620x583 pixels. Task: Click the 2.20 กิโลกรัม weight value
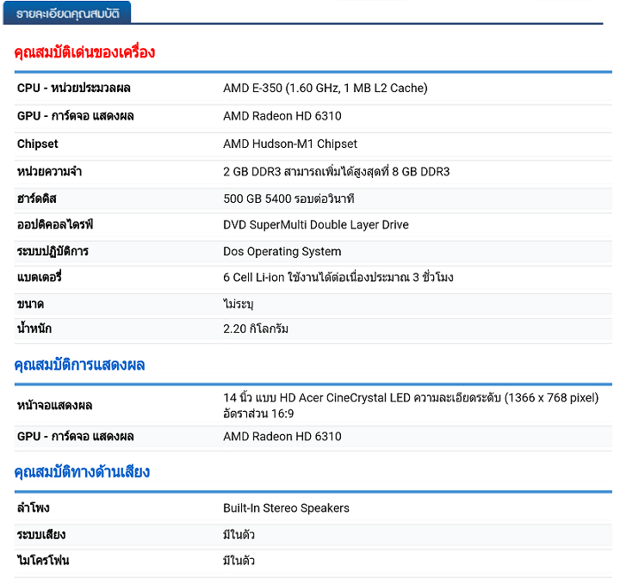click(256, 328)
